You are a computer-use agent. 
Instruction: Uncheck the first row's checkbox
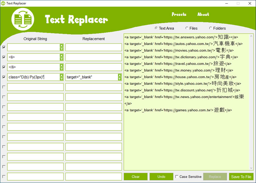pyautogui.click(x=4, y=47)
